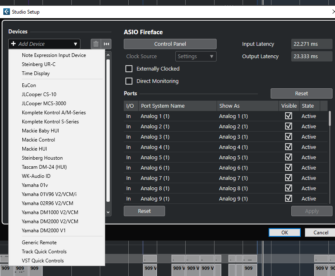Screen dimensions: 335x276
Task: Click the Cancel button
Action: (x=321, y=232)
